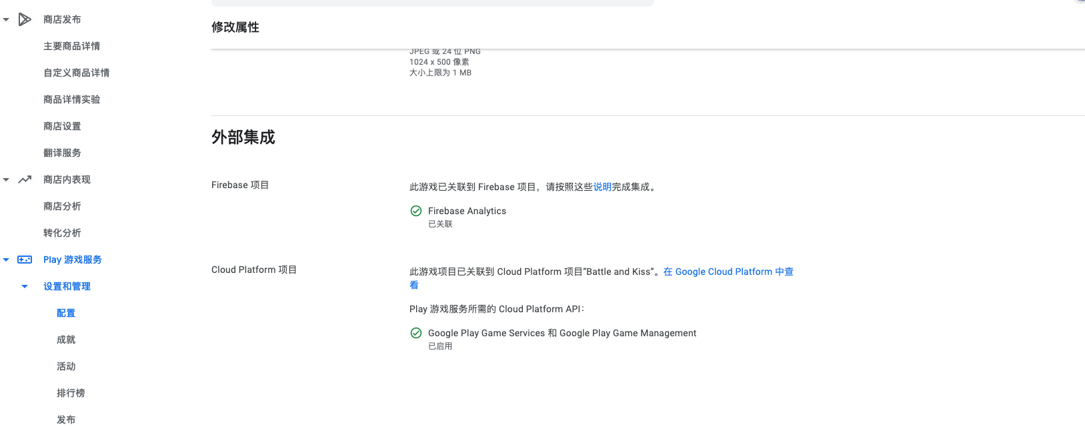Open 商店设置 menu item
The width and height of the screenshot is (1085, 427).
click(62, 126)
